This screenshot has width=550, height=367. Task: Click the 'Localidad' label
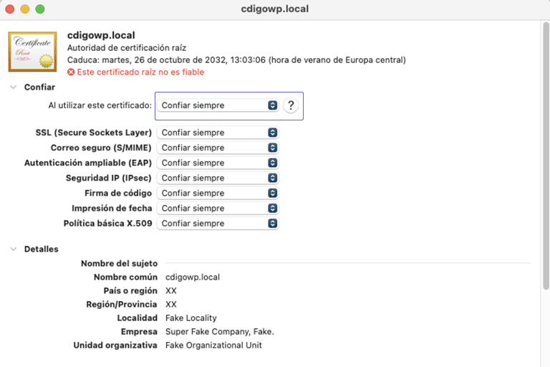click(x=137, y=318)
